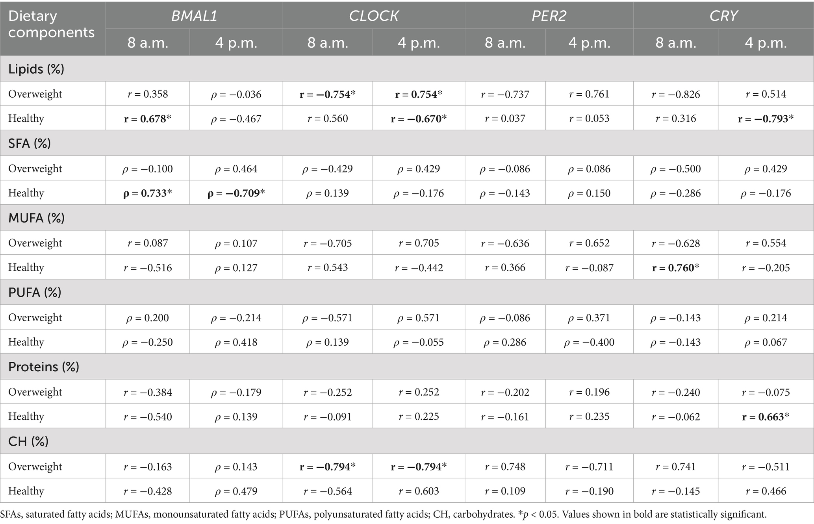Click the bold r = 0.760* cell
The height and width of the screenshot is (524, 814).
click(676, 268)
